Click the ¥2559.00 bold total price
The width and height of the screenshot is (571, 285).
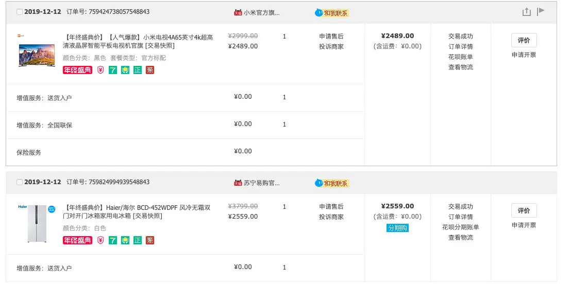pyautogui.click(x=397, y=206)
